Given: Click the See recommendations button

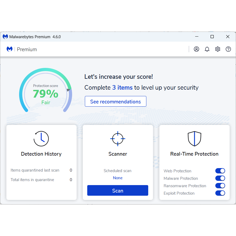Looking at the screenshot, I should (115, 102).
